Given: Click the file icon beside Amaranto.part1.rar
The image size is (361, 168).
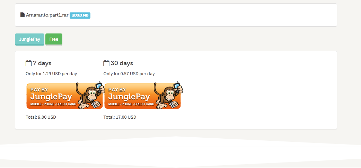Looking at the screenshot, I should pyautogui.click(x=22, y=15).
